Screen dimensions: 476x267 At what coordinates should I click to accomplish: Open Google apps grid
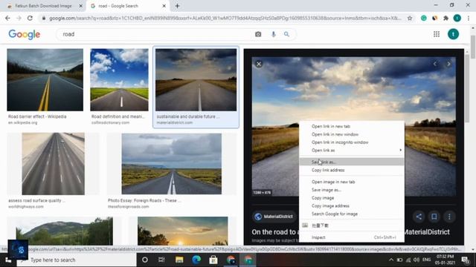(437, 34)
